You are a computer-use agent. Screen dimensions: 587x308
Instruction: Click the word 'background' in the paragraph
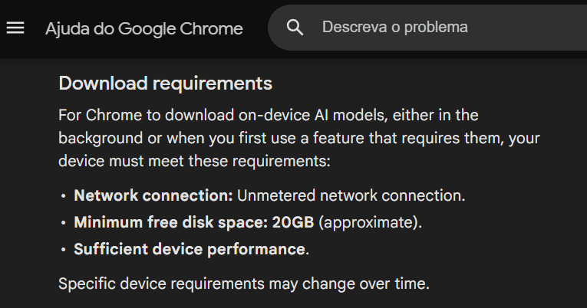point(101,139)
